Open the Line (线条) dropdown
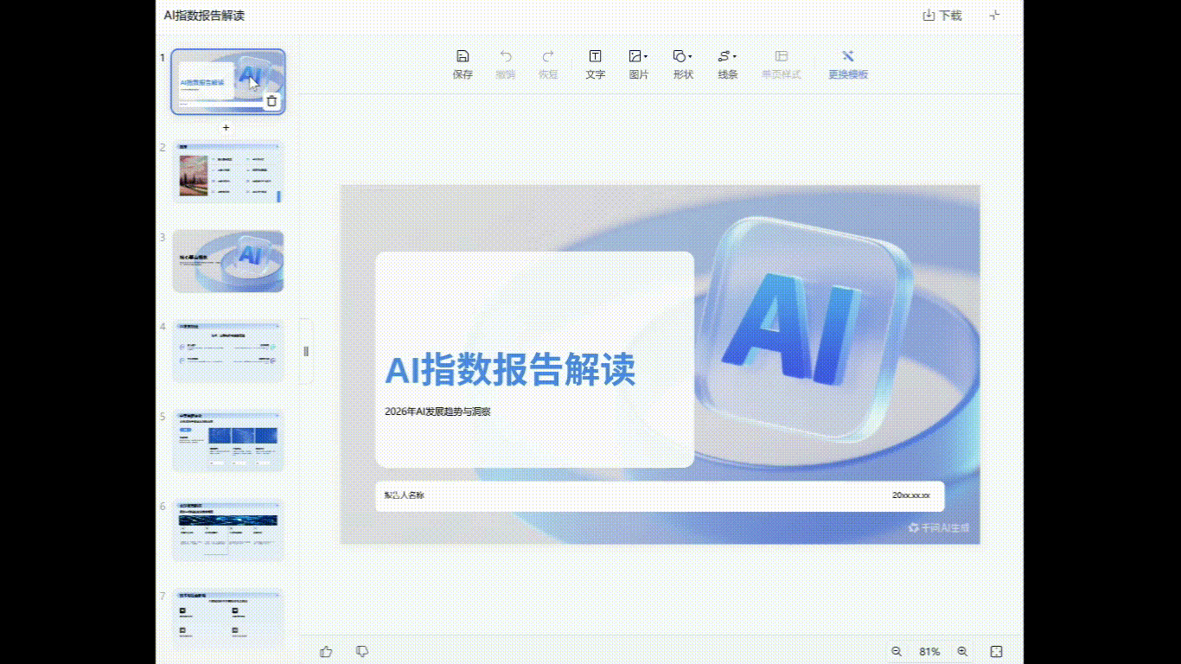 pyautogui.click(x=727, y=57)
